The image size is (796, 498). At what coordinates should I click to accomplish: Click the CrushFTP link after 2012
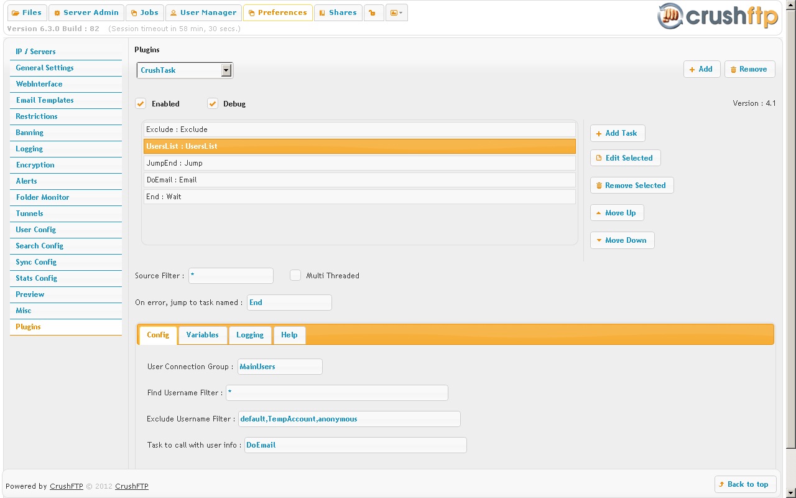(132, 486)
